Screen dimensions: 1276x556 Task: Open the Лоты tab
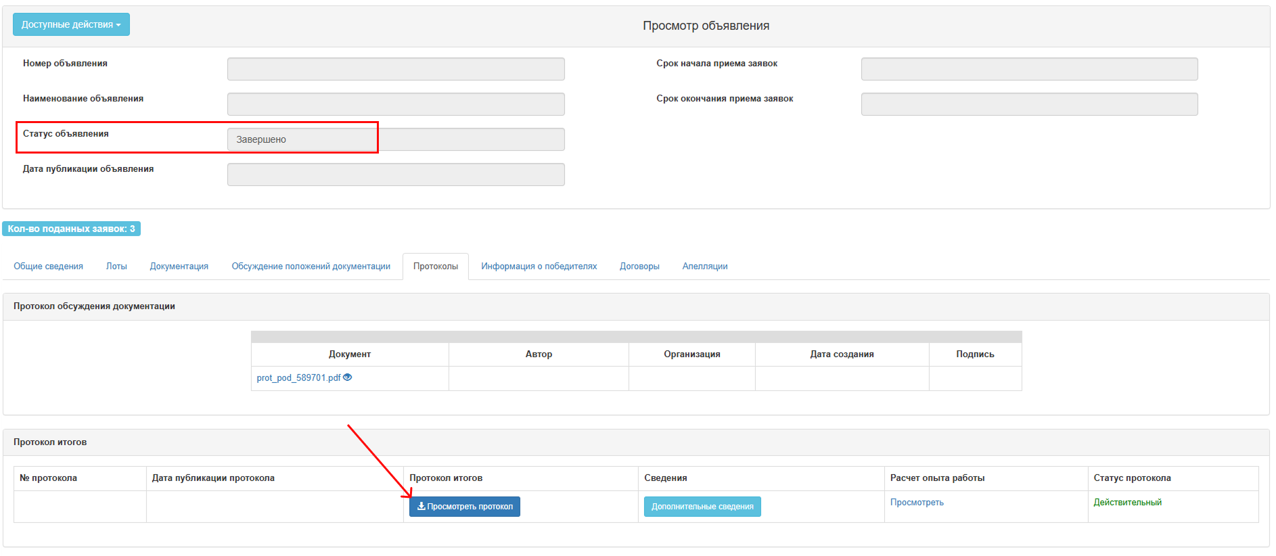coord(116,267)
